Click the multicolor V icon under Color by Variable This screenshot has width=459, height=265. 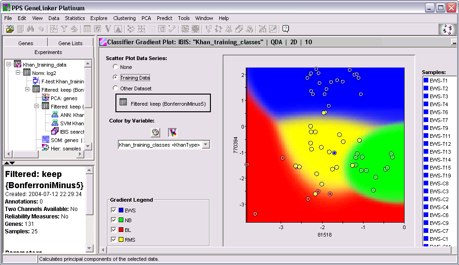click(x=173, y=132)
